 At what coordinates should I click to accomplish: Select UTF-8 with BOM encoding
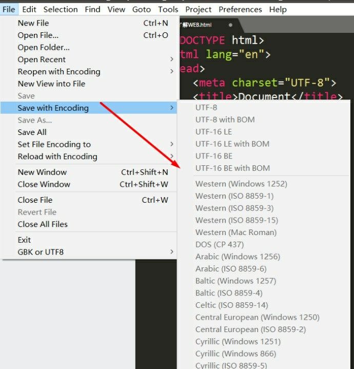pos(263,120)
